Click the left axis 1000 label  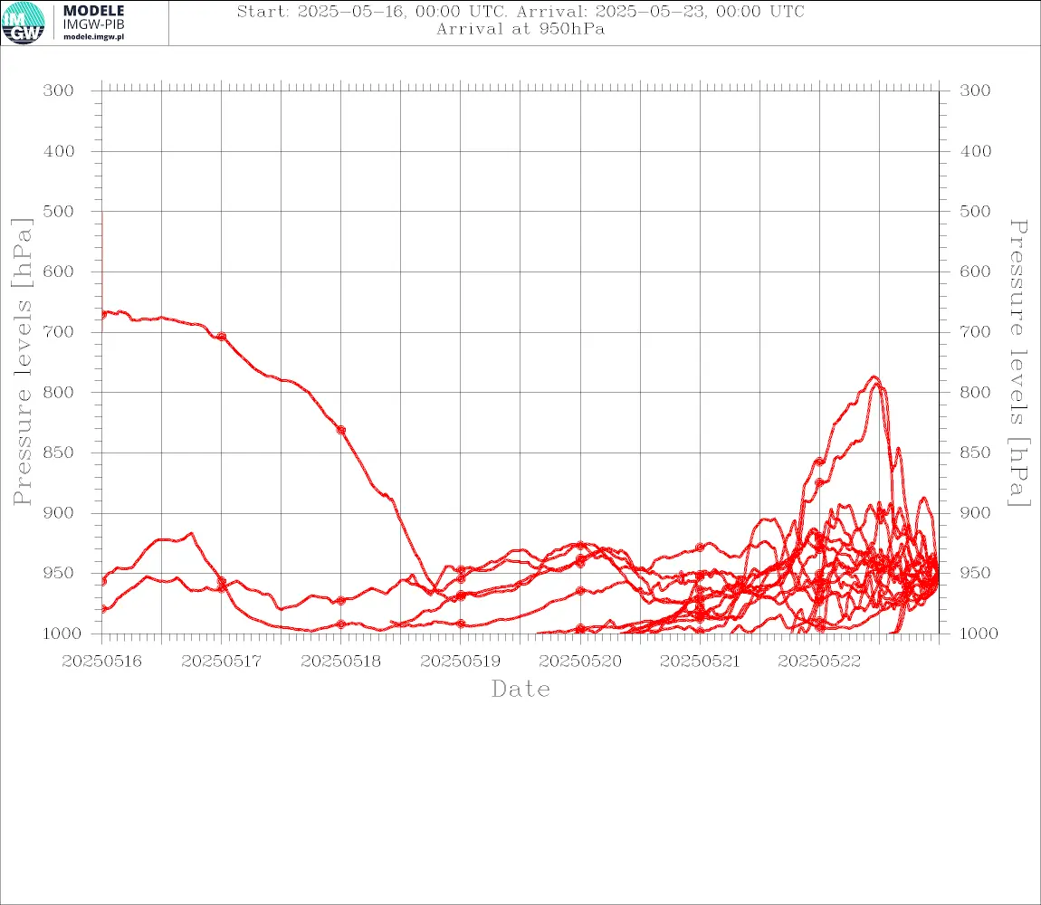[x=62, y=633]
